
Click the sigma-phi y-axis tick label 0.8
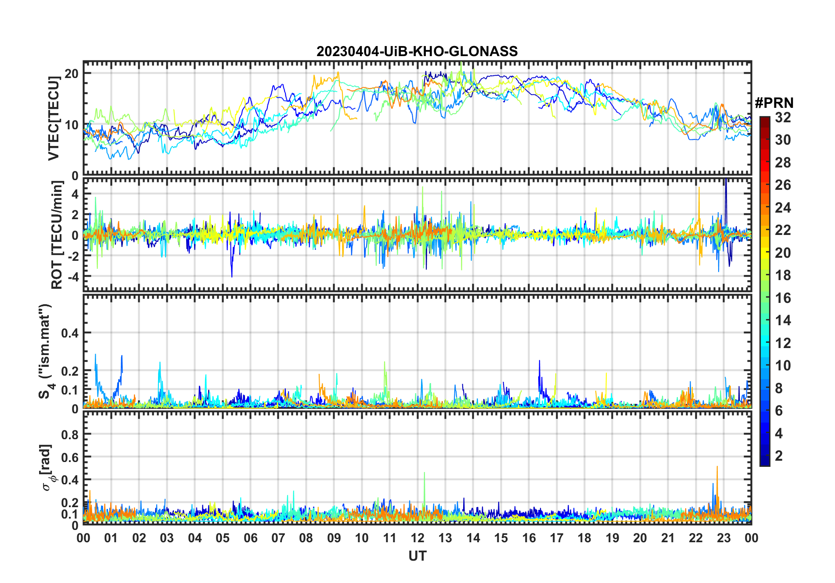[70, 434]
